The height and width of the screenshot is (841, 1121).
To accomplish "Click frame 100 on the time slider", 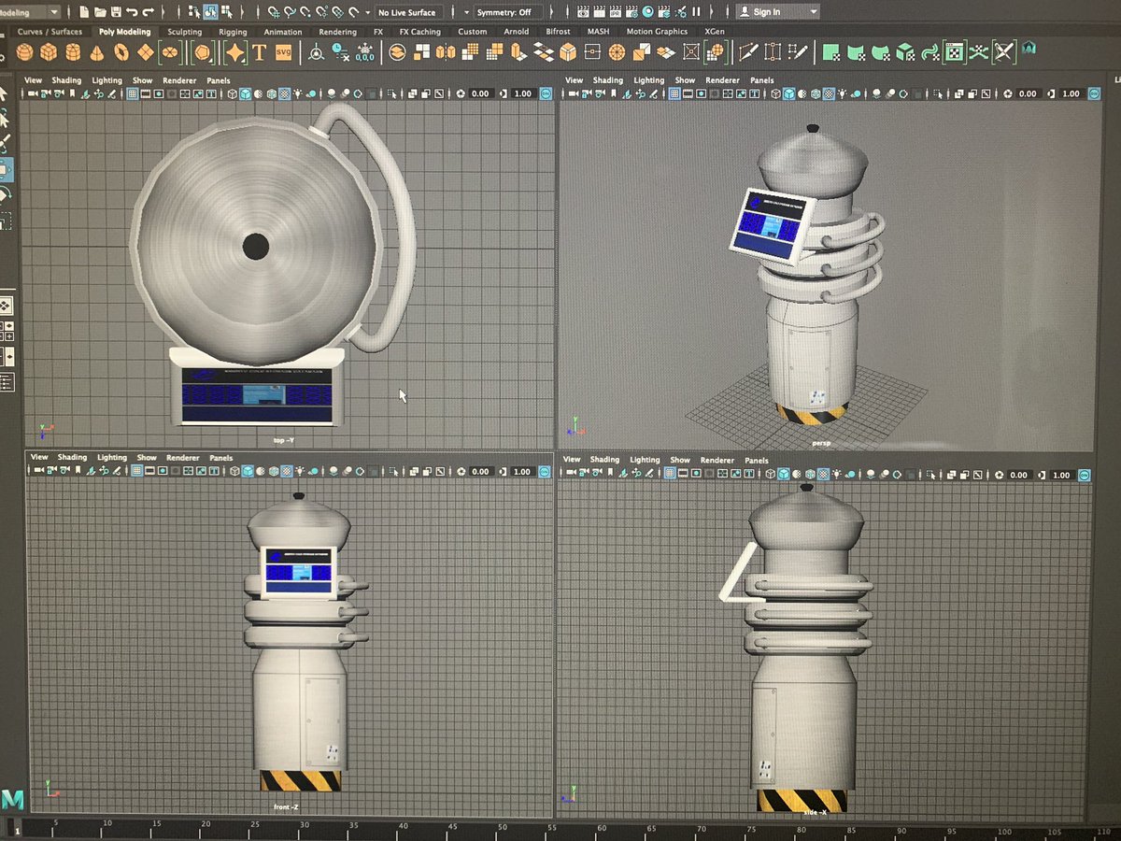I will coord(1003,831).
